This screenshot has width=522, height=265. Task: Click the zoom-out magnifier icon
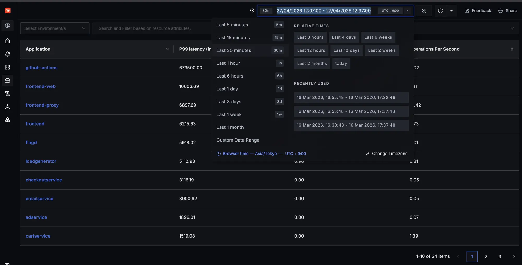[x=424, y=11]
